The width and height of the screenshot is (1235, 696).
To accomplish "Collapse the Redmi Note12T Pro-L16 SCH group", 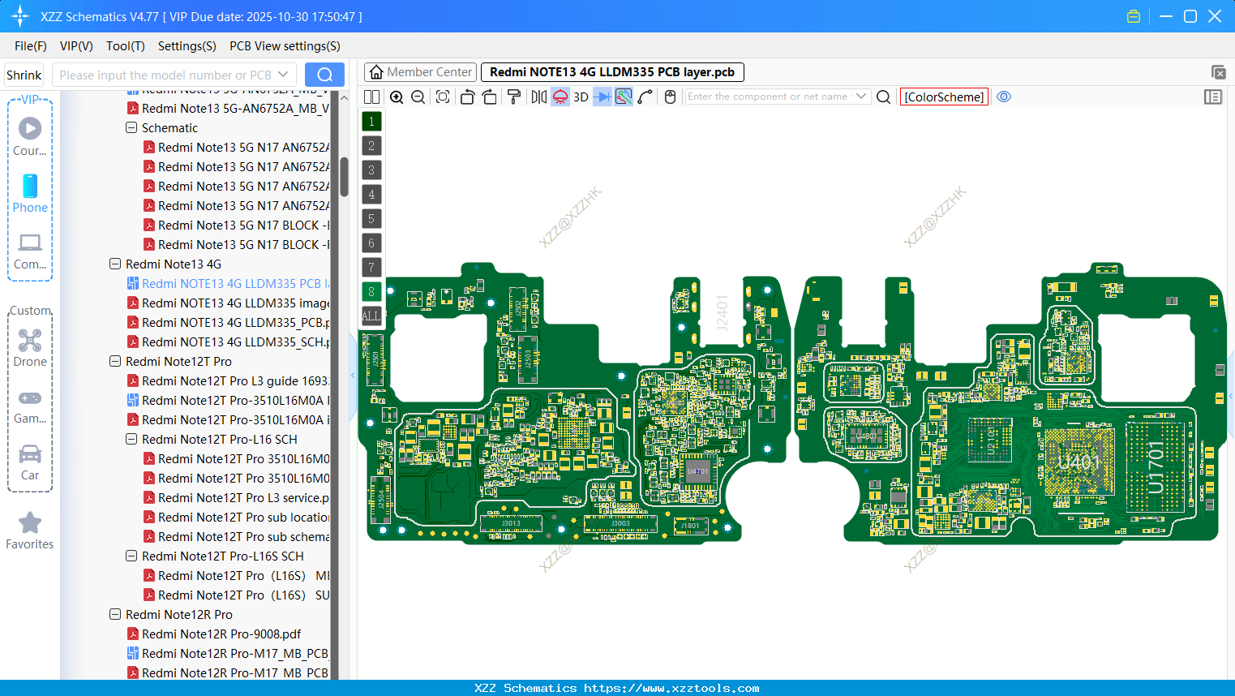I will click(x=131, y=439).
